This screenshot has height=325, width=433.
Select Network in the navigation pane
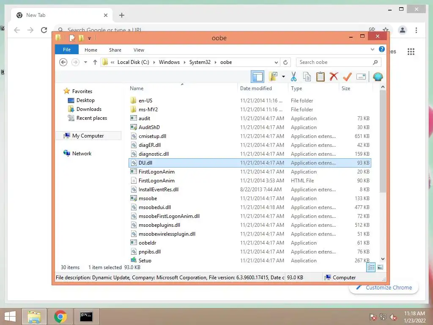[82, 153]
